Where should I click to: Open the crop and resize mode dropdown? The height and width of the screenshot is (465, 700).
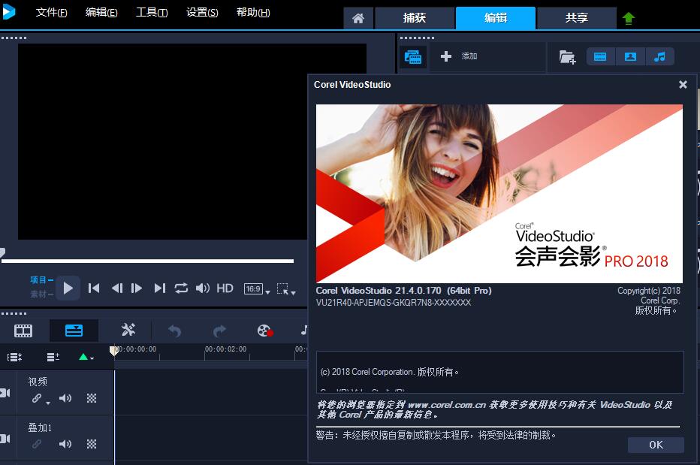click(286, 289)
